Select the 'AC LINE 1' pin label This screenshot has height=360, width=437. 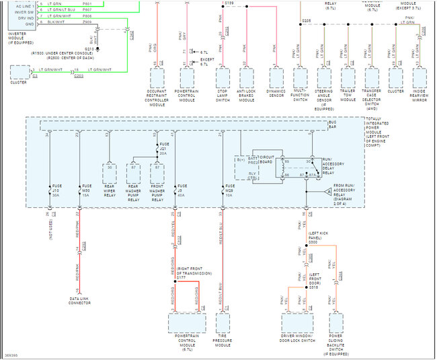[x=24, y=6]
